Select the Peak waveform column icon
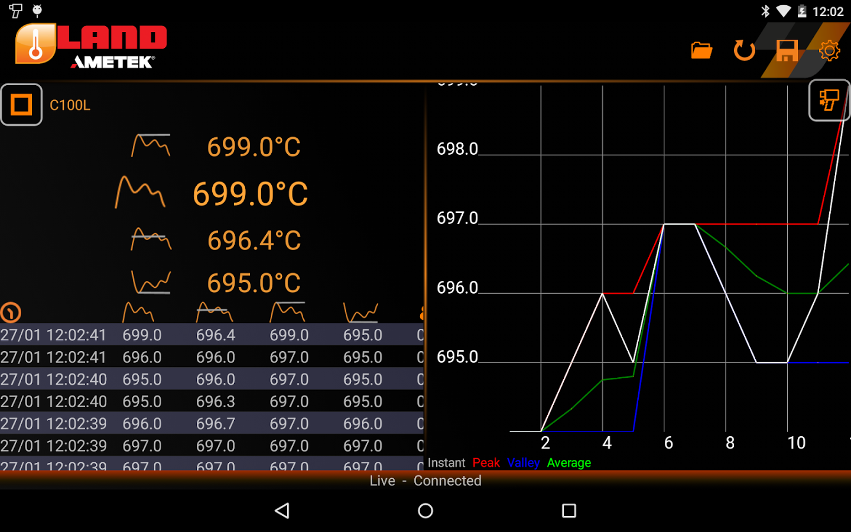Image resolution: width=851 pixels, height=532 pixels. click(x=288, y=310)
